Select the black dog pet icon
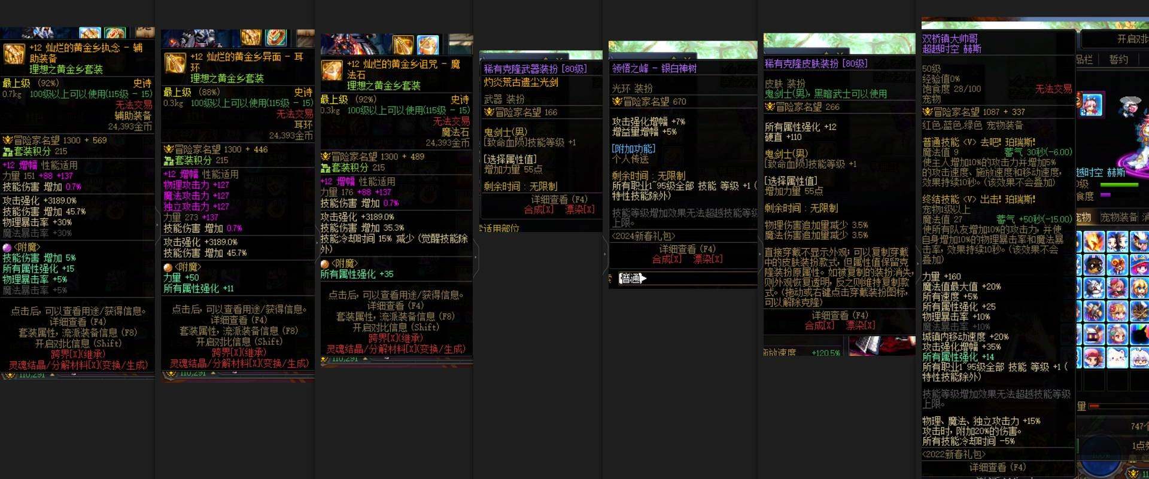Screen dimensions: 1149x479 tap(1095, 265)
